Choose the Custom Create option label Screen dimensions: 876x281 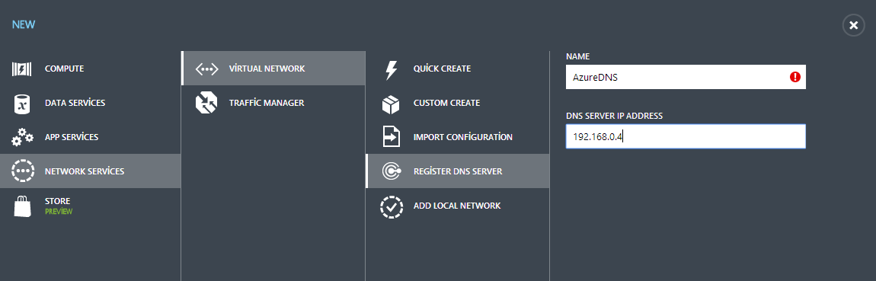tap(446, 103)
